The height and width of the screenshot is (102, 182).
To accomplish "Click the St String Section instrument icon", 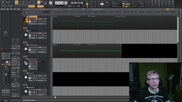I will pyautogui.click(x=26, y=49).
